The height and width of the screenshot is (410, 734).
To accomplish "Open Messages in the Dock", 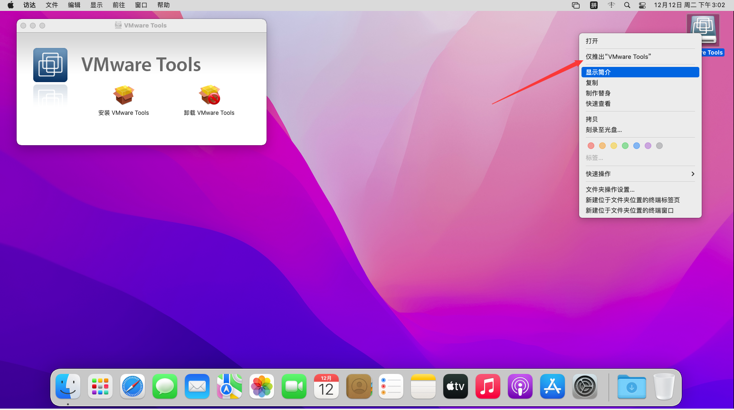I will pos(165,387).
